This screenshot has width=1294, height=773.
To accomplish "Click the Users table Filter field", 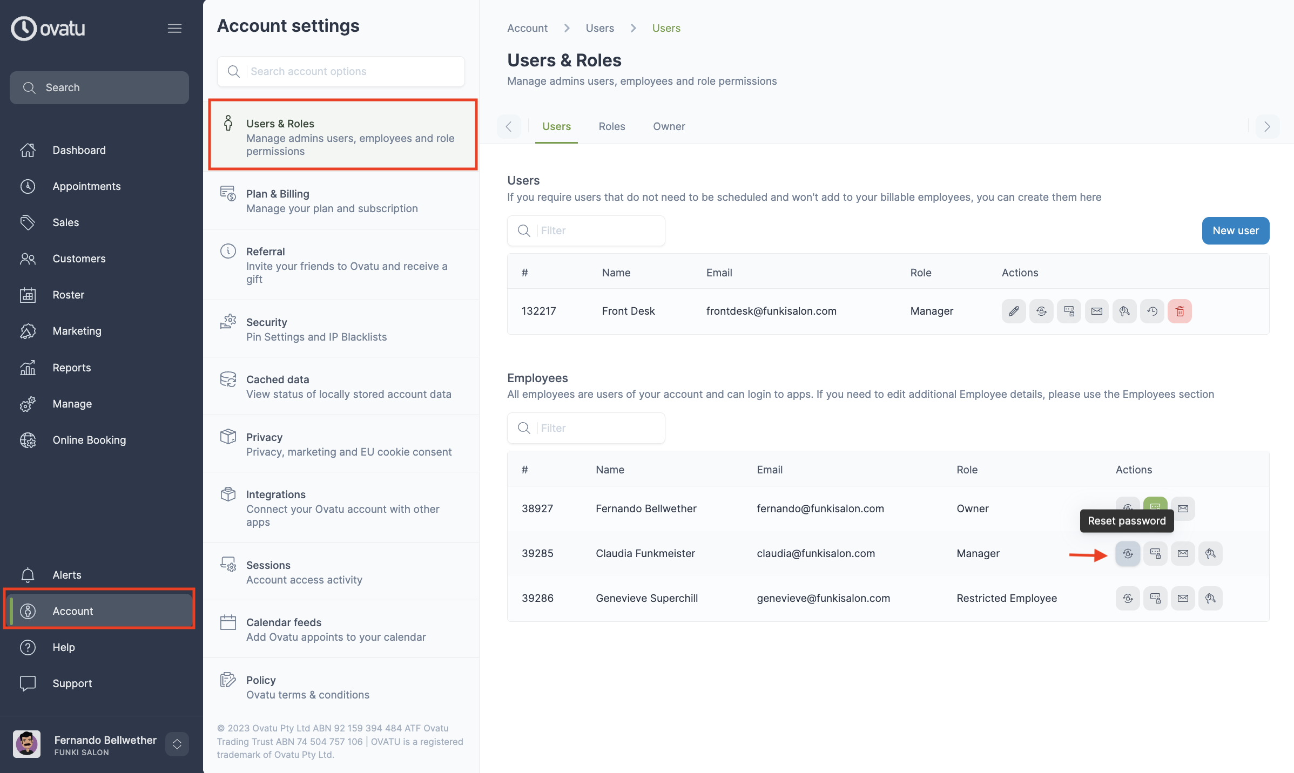I will pos(586,230).
